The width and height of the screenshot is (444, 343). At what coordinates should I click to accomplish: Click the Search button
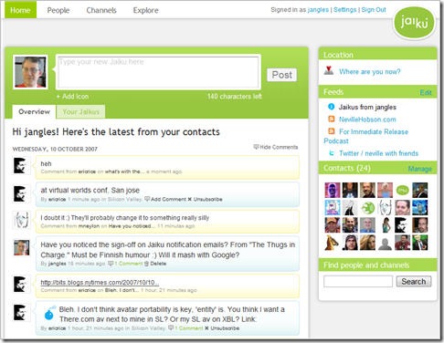click(414, 282)
